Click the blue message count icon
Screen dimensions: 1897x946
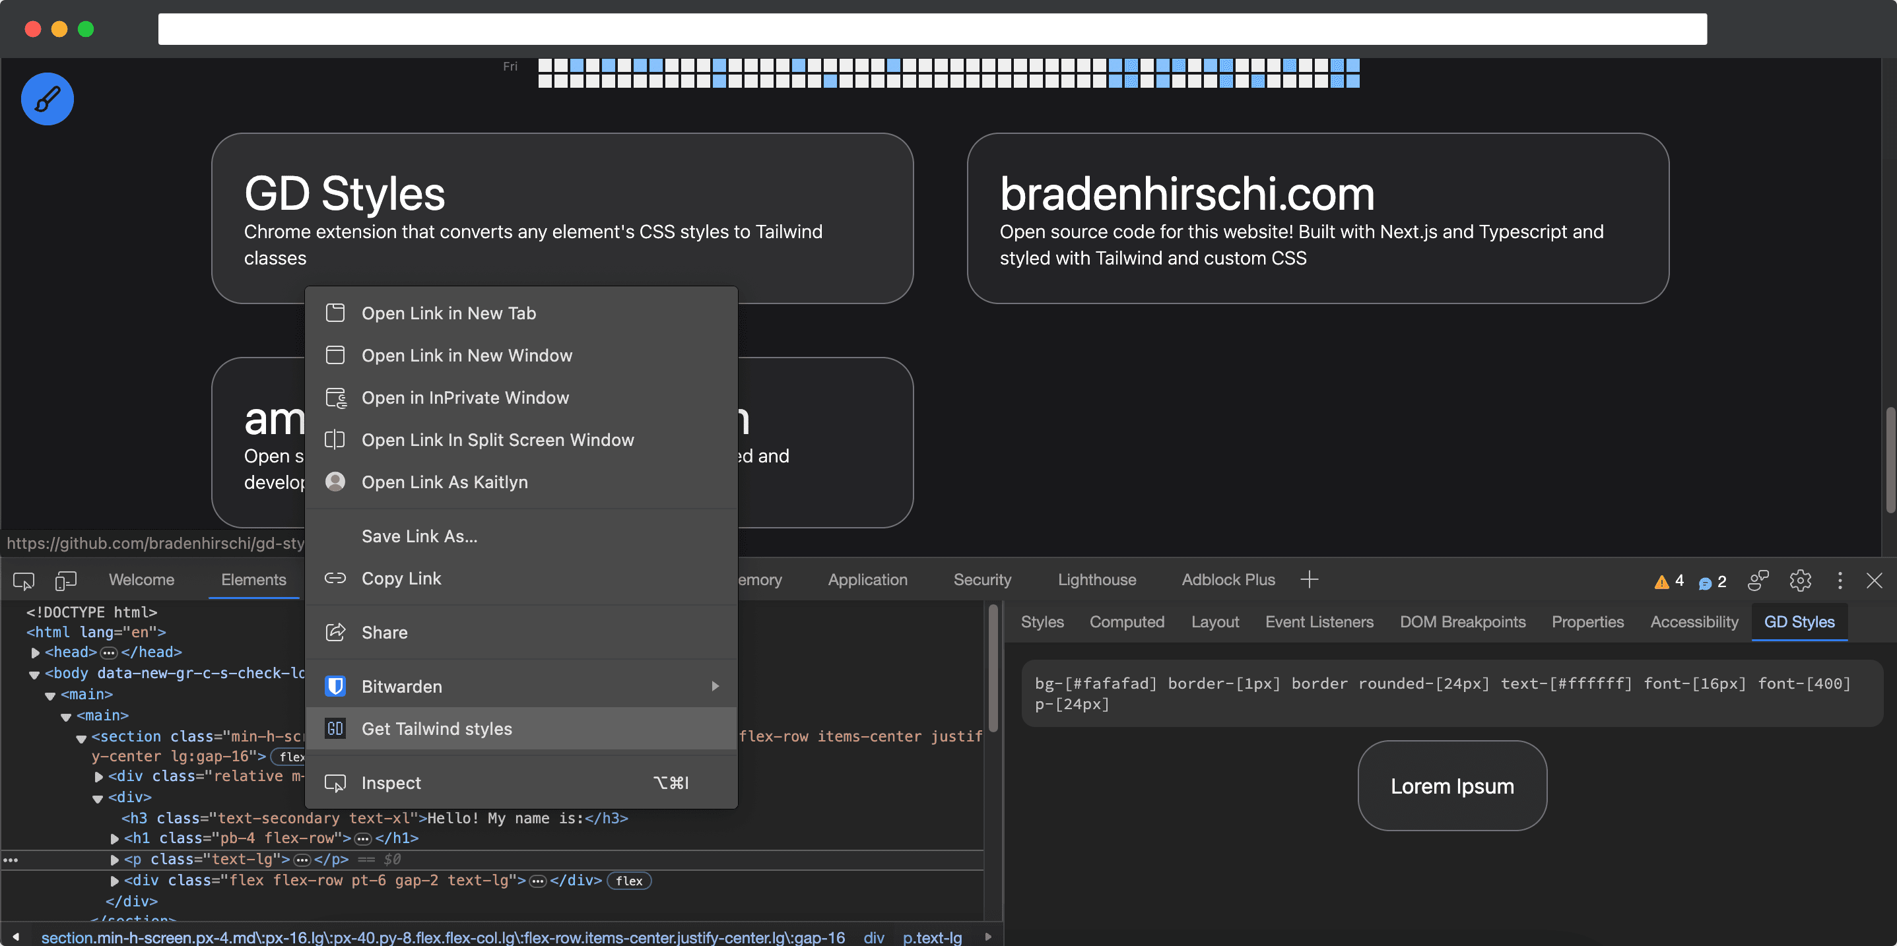click(x=1705, y=583)
